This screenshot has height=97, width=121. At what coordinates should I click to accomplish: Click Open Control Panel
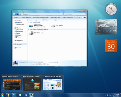pos(68,17)
